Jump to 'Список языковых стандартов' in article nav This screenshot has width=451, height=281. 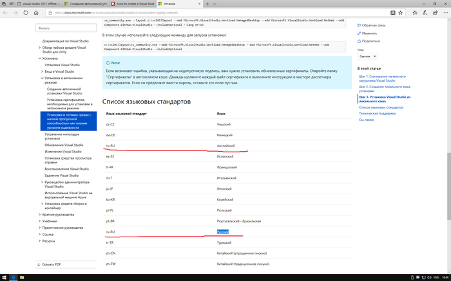point(381,107)
